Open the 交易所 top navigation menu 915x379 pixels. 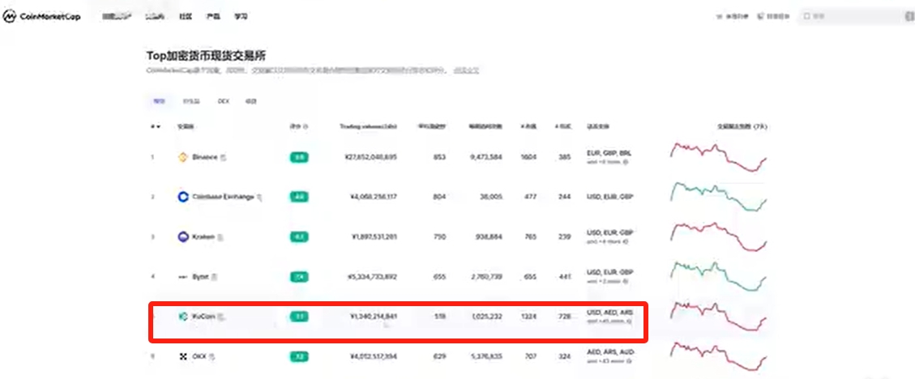pos(155,17)
